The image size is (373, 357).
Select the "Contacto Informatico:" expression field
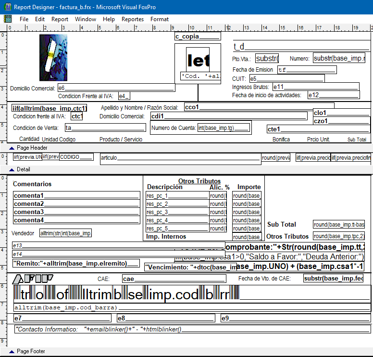coord(193,329)
